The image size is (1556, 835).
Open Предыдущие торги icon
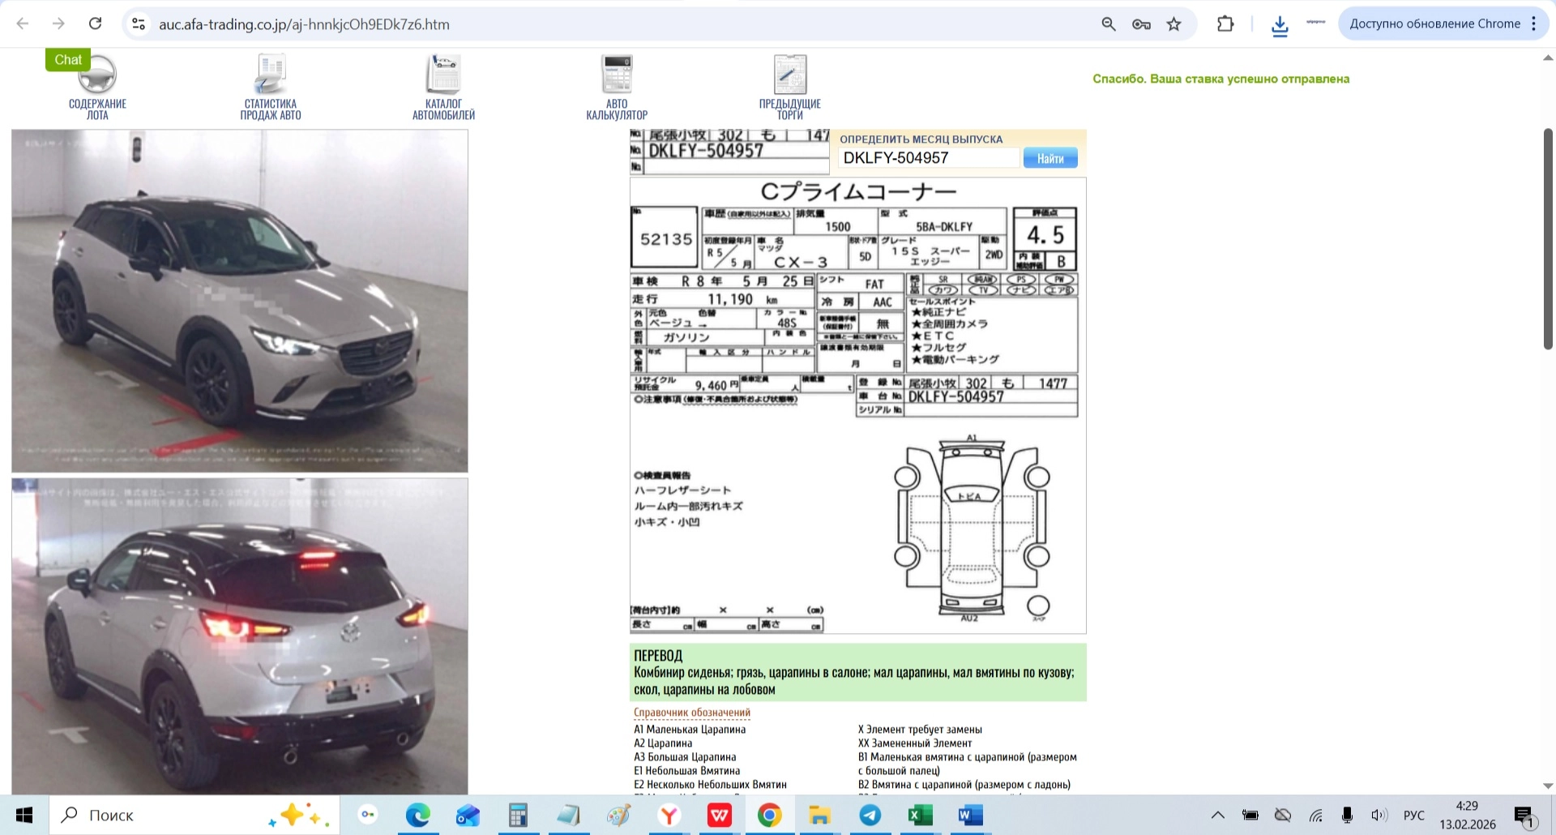pyautogui.click(x=789, y=75)
